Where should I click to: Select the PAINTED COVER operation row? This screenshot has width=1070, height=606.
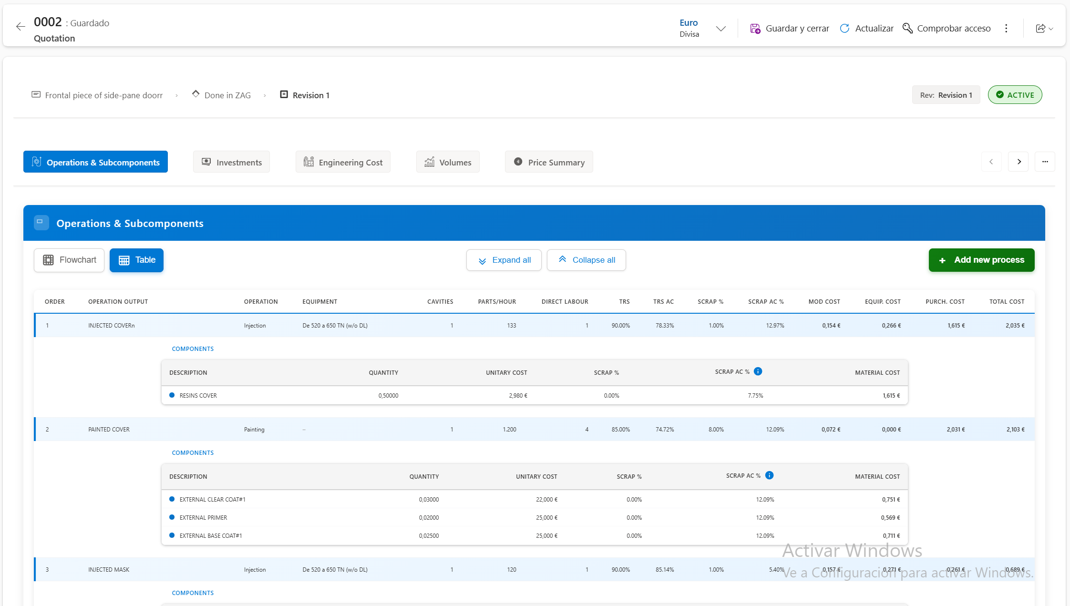[x=109, y=430]
